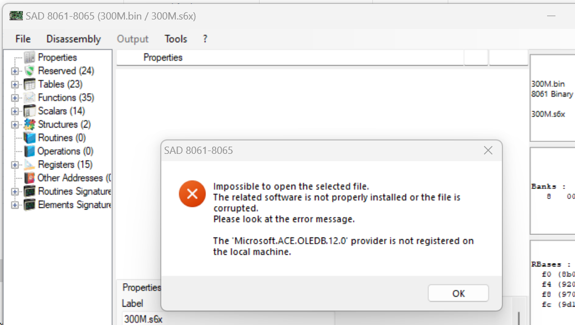Click the Tables grid icon
Viewport: 575px width, 325px height.
(29, 84)
